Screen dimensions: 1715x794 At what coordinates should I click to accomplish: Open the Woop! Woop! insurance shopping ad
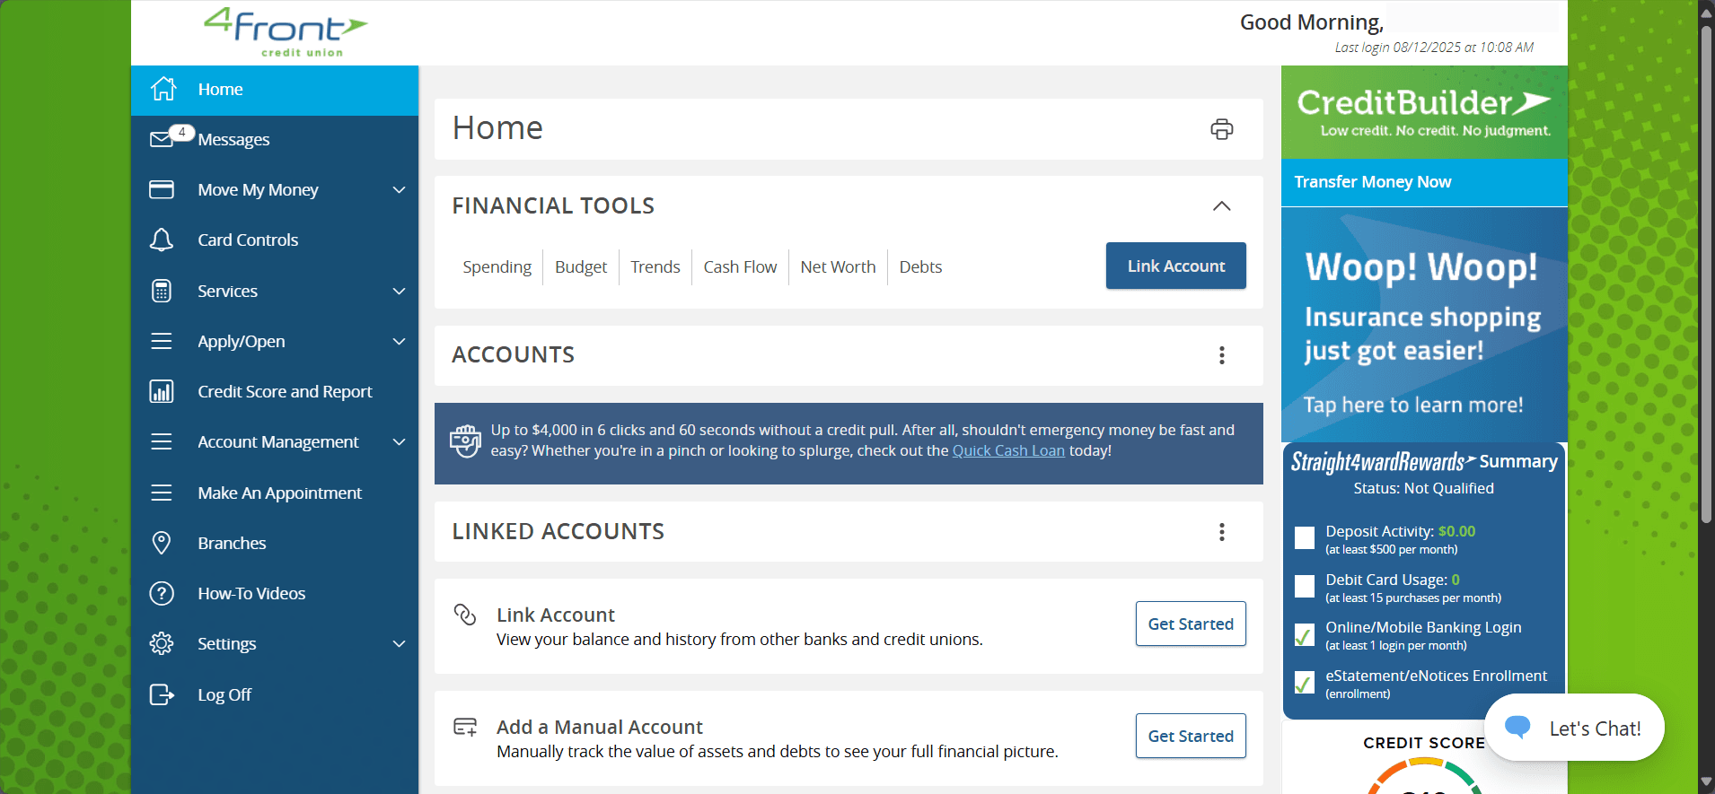1424,325
